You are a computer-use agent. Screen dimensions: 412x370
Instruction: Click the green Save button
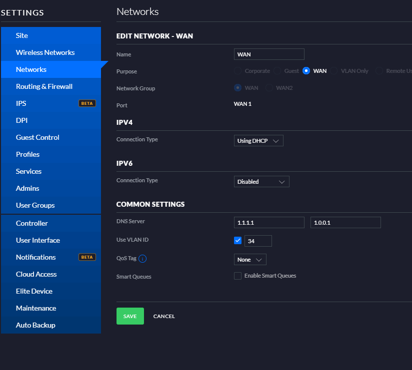point(130,316)
